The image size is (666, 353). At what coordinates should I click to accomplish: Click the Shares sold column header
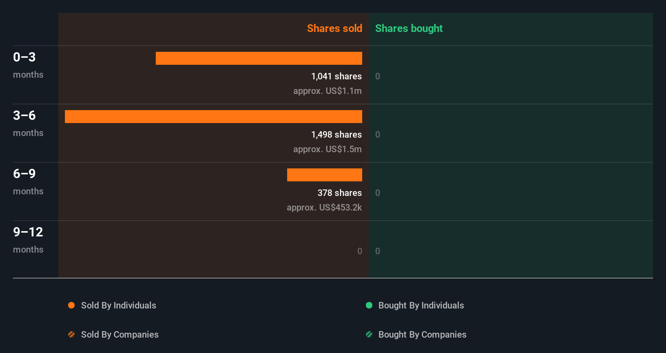[x=335, y=28]
